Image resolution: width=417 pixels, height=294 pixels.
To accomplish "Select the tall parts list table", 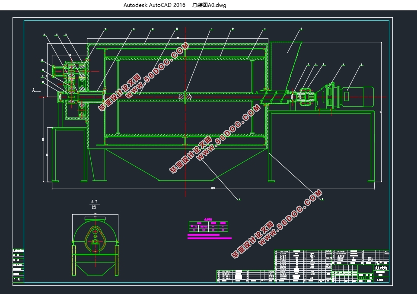I will pos(302,266).
